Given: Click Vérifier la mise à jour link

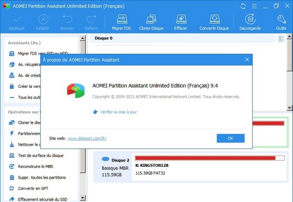Looking at the screenshot, I should (x=119, y=112).
